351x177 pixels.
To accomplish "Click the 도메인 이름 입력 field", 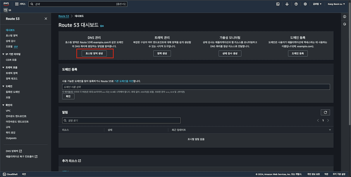I will tap(196, 87).
